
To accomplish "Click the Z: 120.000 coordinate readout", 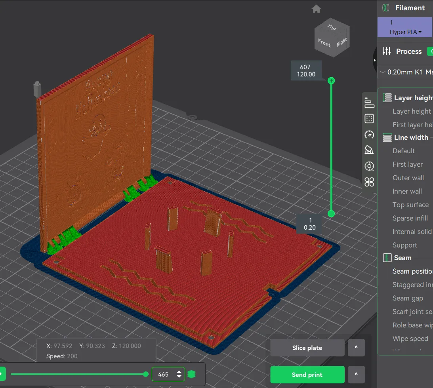I will (126, 346).
